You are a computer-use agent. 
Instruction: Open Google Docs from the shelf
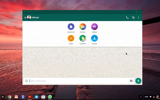[23, 97]
